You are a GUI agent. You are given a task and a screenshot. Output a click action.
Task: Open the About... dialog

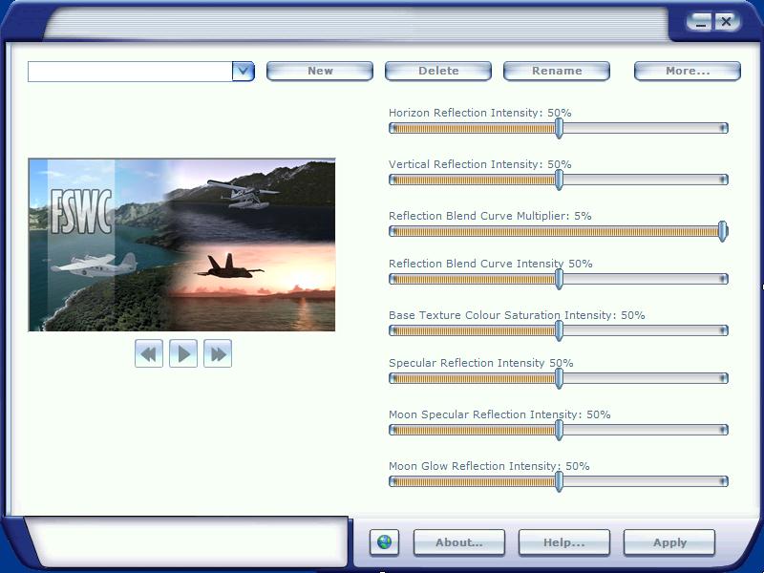point(458,542)
